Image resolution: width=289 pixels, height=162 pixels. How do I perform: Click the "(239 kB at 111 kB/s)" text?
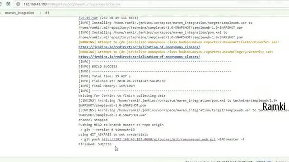coord(119,18)
